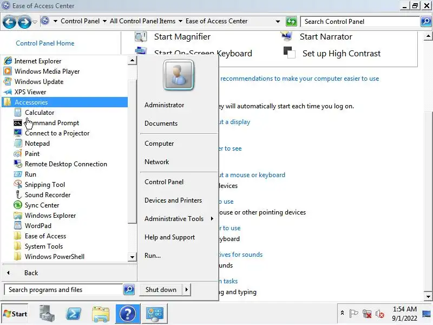Open Internet Explorer from the programs list

pos(38,61)
